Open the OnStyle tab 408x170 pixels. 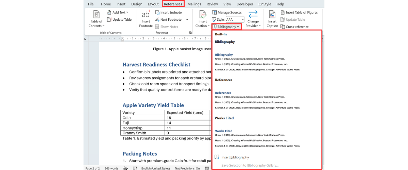pyautogui.click(x=265, y=4)
